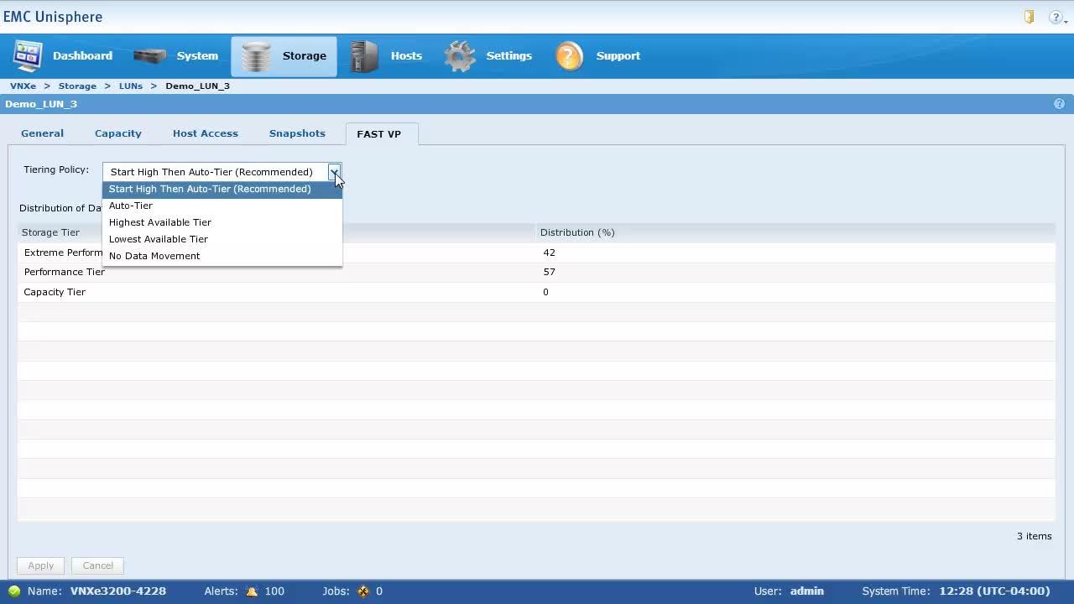Collapse the Tiering Policy dropdown arrow
This screenshot has height=604, width=1074.
[x=334, y=172]
